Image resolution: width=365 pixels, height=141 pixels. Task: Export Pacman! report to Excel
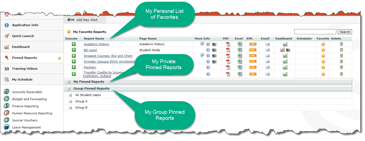tap(240, 67)
